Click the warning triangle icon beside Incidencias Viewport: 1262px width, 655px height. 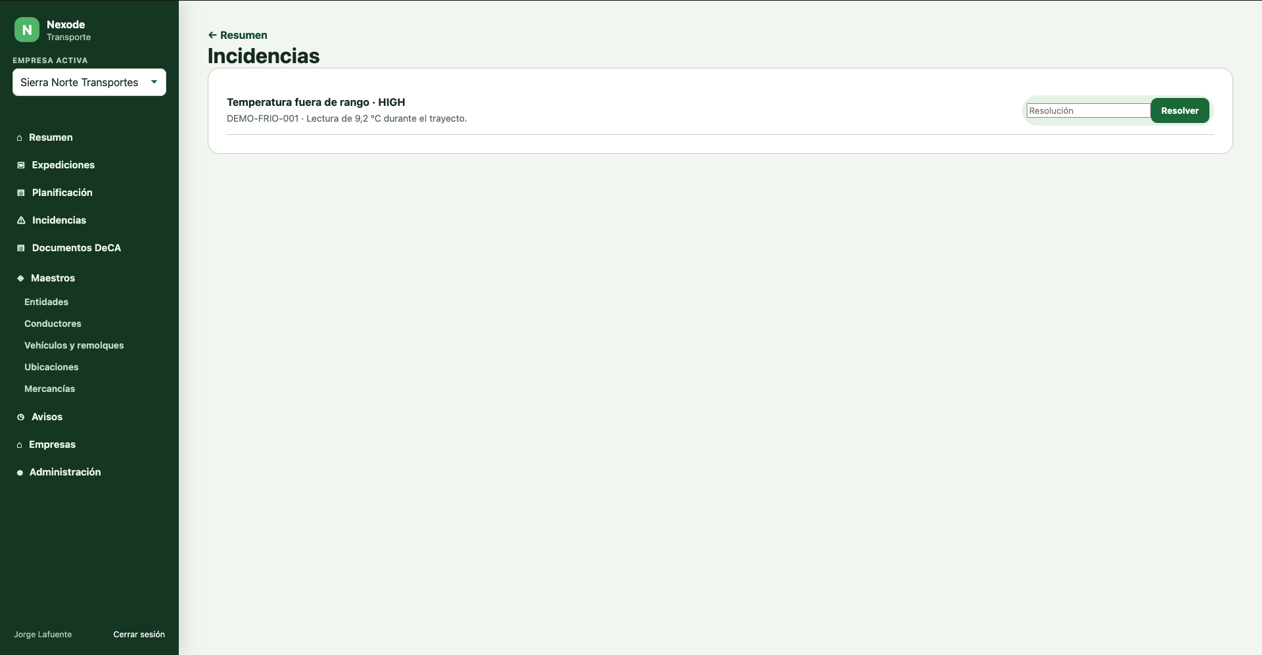click(x=21, y=220)
